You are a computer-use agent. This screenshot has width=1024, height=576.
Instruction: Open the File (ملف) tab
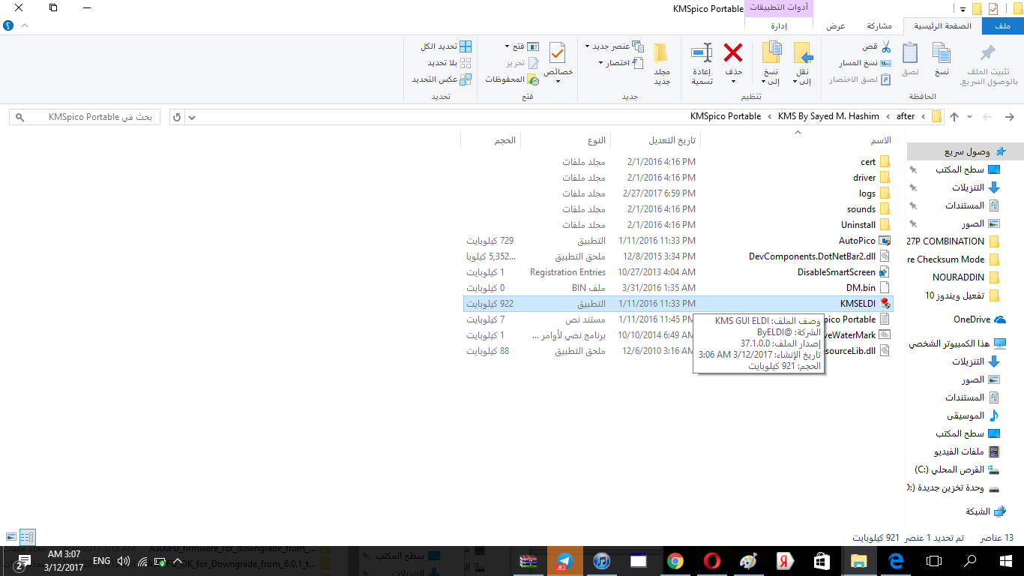point(1002,25)
